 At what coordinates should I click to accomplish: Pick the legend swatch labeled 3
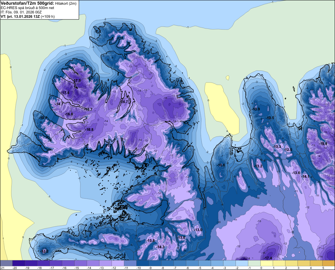pos(304,263)
